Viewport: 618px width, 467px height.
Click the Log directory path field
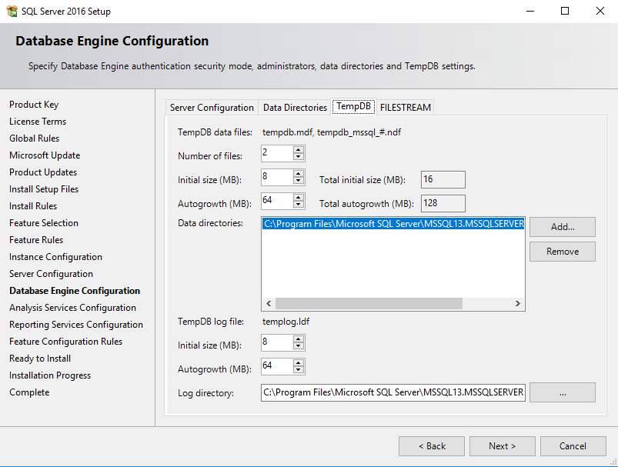click(393, 392)
